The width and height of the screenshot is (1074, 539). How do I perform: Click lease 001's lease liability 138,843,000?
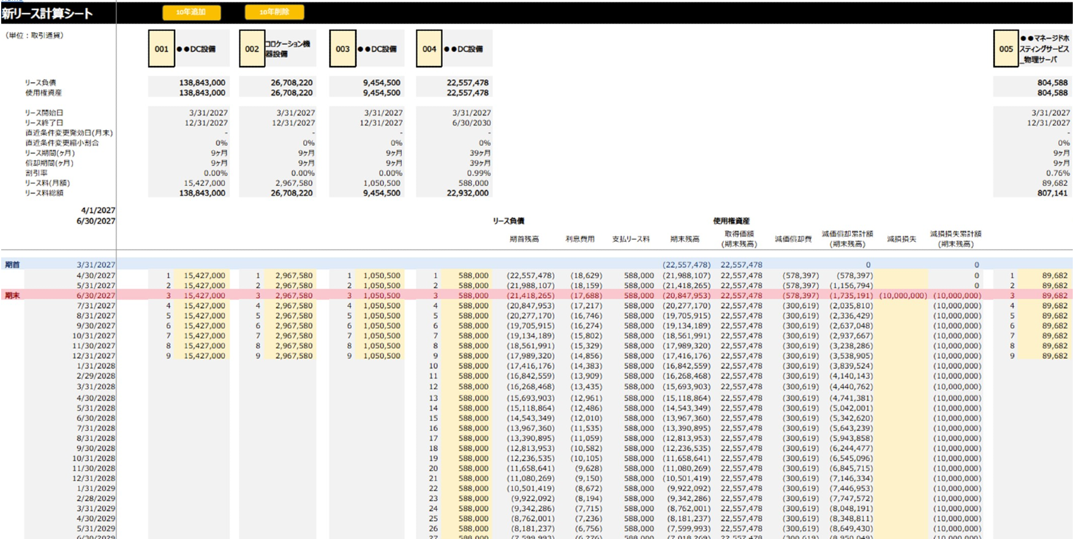202,83
